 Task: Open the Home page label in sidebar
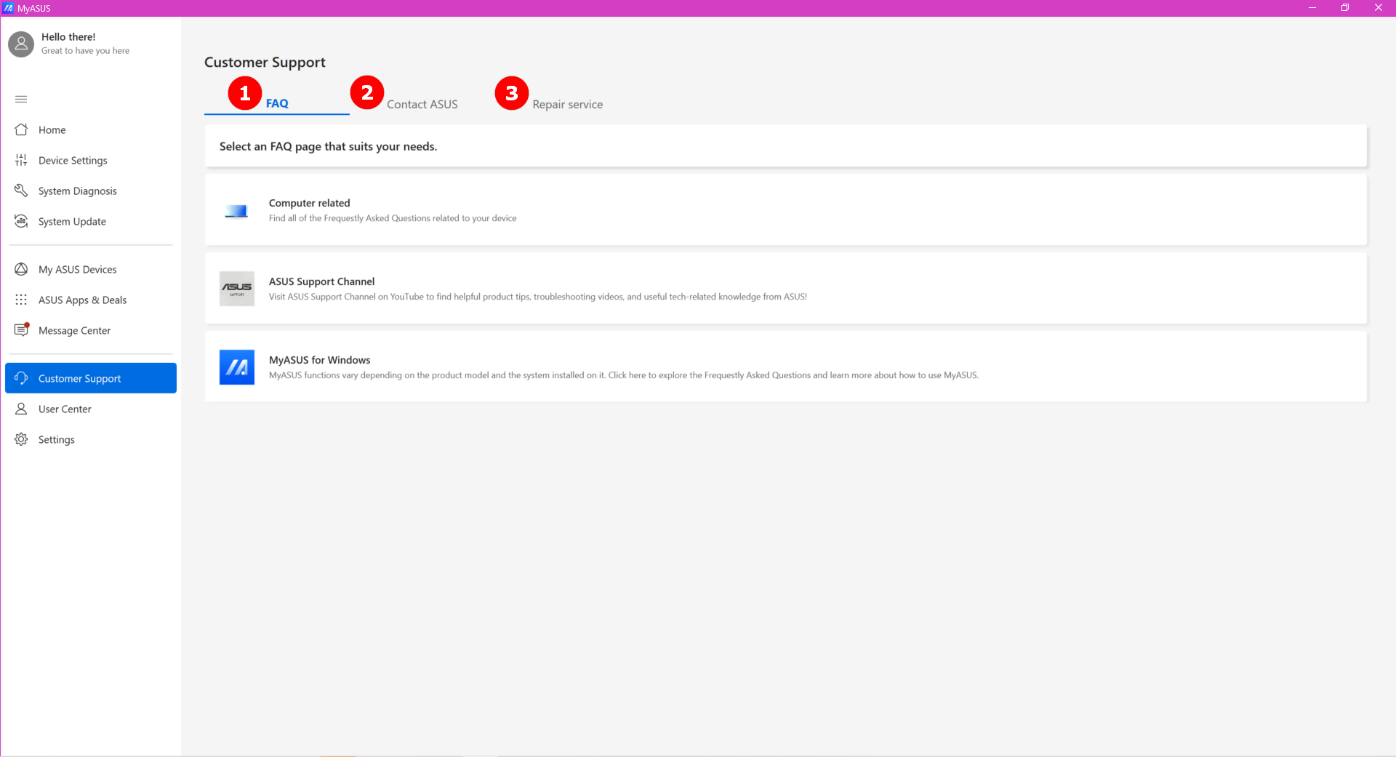[52, 130]
